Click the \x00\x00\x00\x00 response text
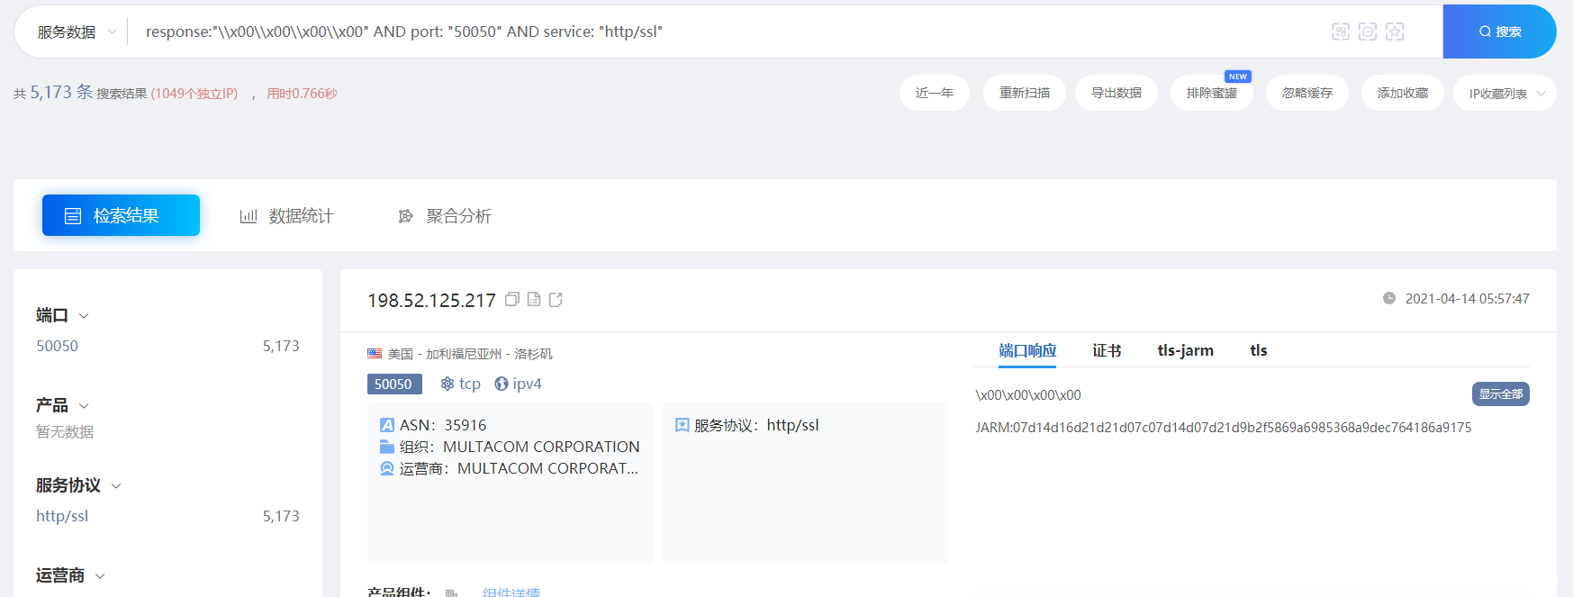 point(1027,395)
